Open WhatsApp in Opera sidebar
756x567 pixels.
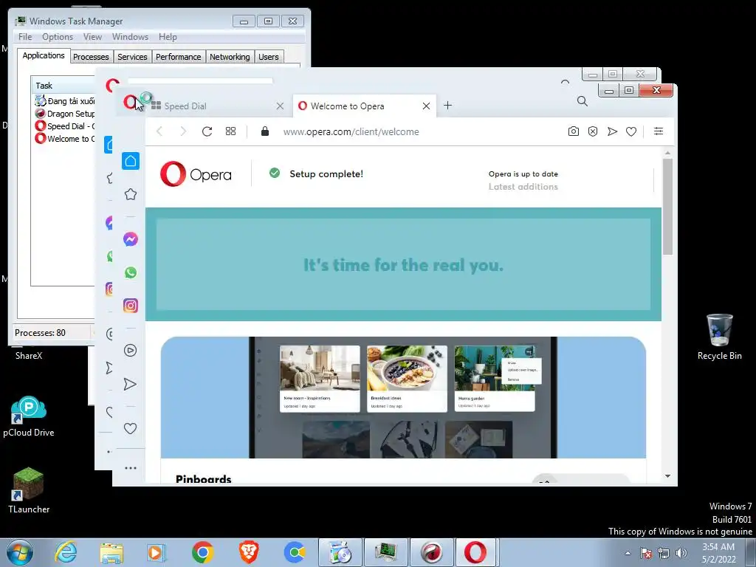coord(130,272)
